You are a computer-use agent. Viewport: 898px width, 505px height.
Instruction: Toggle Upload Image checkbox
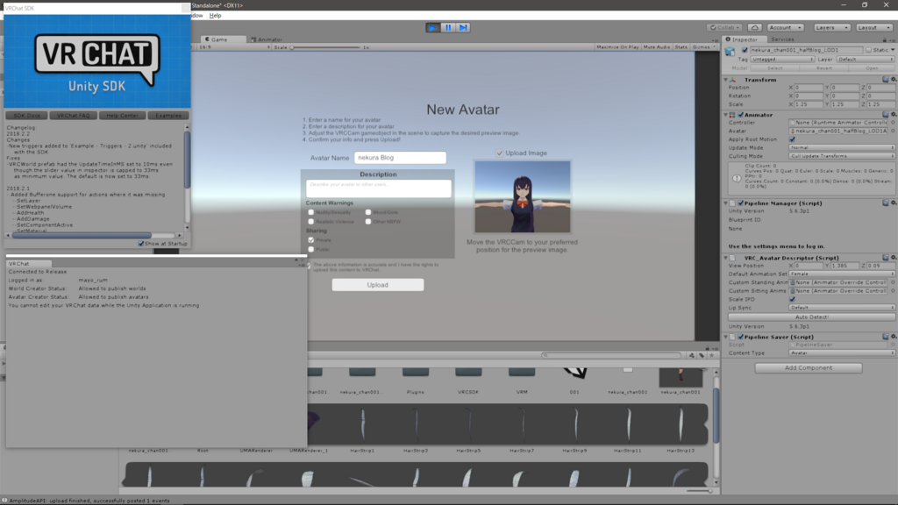tap(499, 153)
